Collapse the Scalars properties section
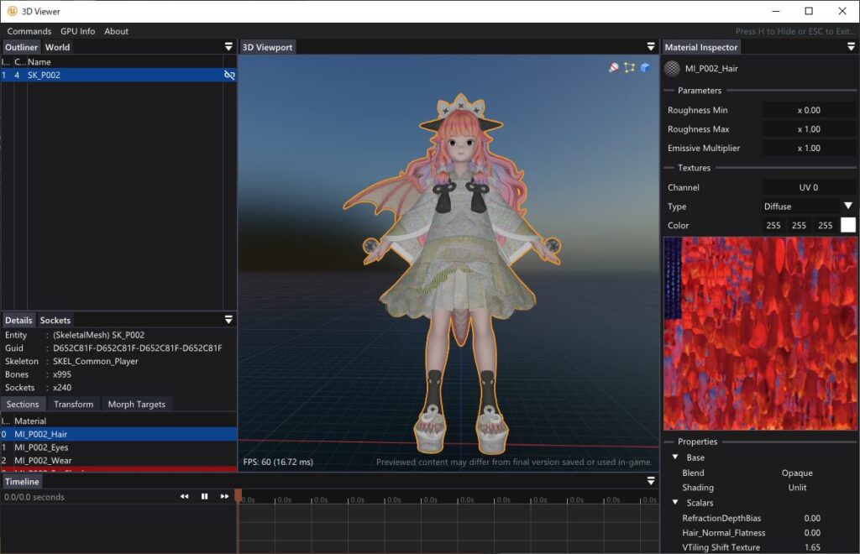The image size is (860, 554). 675,502
